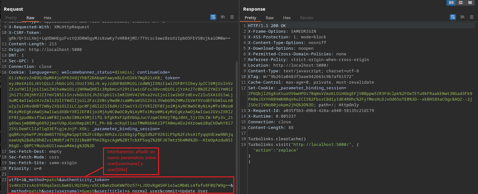Switch Request view to Hex tab

48,18
